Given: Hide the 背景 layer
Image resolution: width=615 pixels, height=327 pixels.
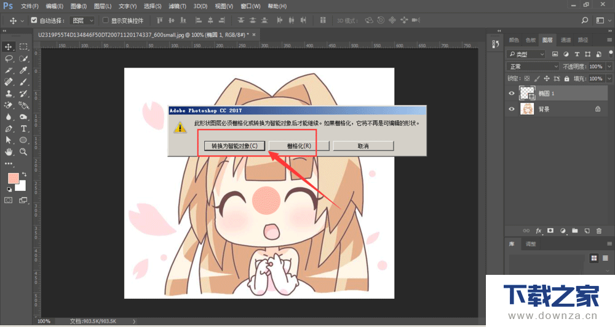Looking at the screenshot, I should pos(512,109).
